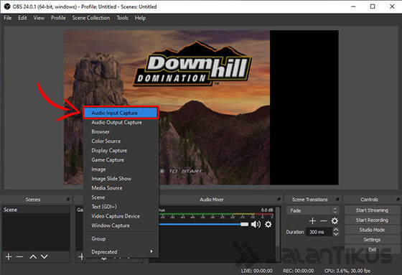Choose Text (GDI+) source

pyautogui.click(x=121, y=207)
